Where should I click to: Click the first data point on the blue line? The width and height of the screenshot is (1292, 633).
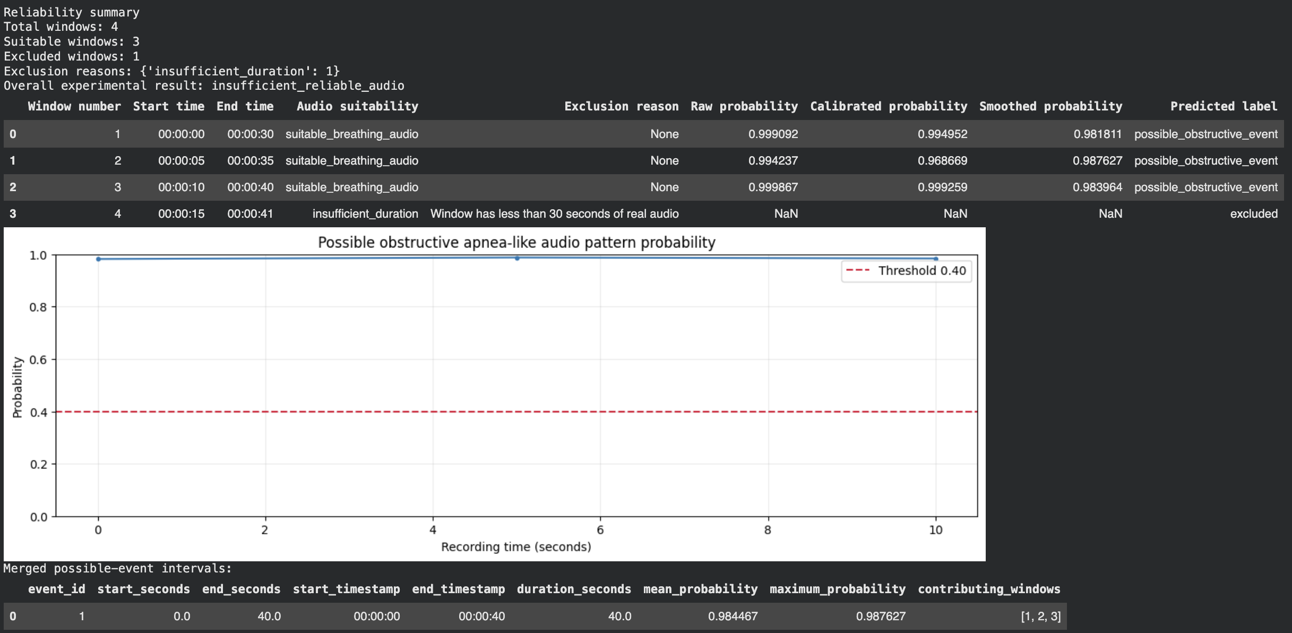[98, 259]
